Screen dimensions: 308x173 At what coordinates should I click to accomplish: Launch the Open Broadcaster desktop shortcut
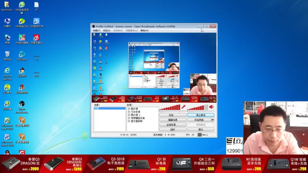point(22,107)
